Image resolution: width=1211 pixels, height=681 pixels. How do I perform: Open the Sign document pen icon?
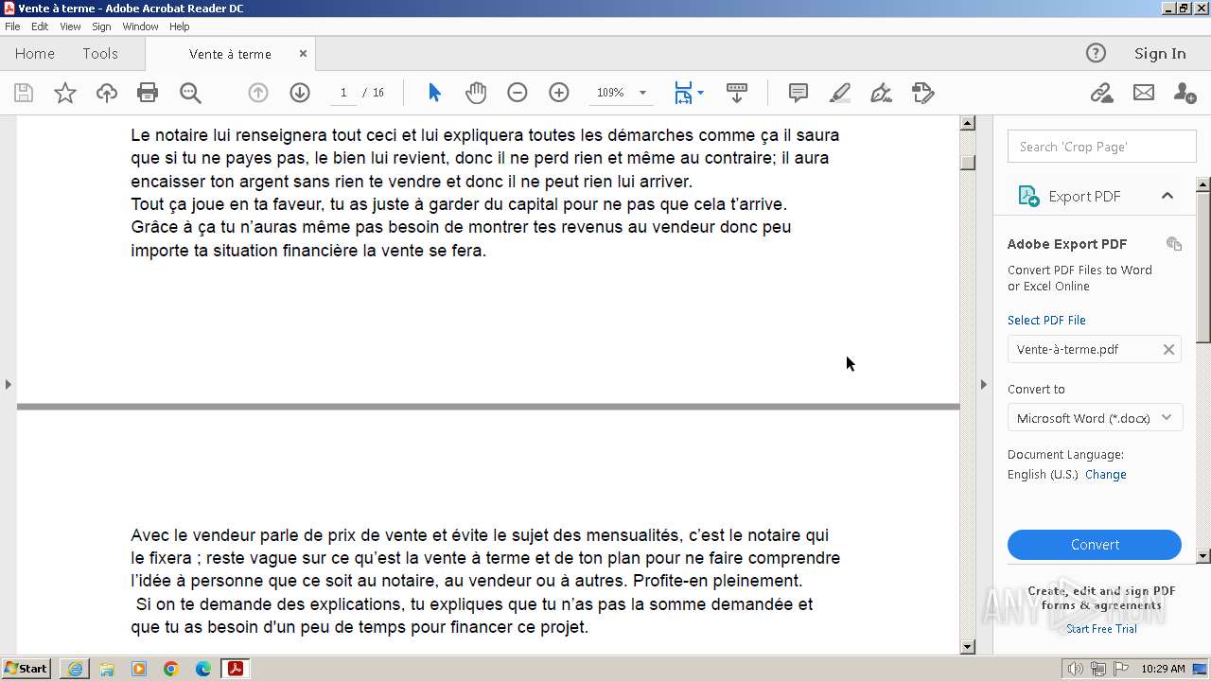pos(881,93)
